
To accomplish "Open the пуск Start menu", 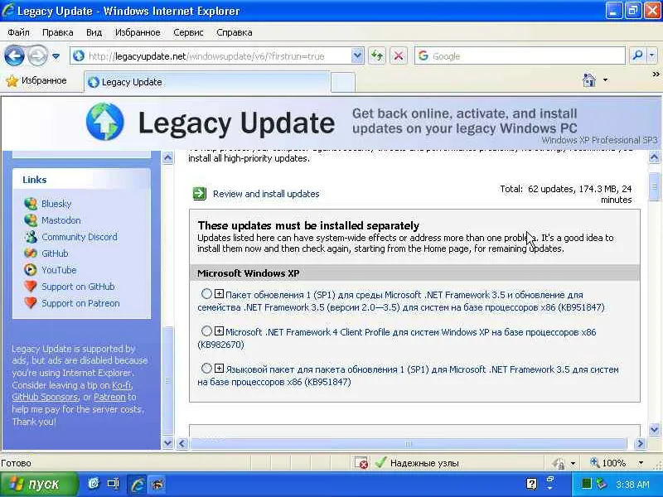I will pyautogui.click(x=39, y=484).
